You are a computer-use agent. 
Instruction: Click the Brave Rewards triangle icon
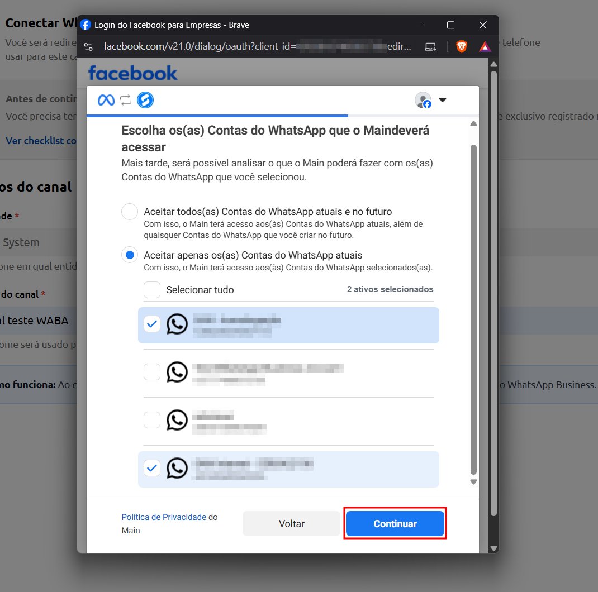coord(485,46)
